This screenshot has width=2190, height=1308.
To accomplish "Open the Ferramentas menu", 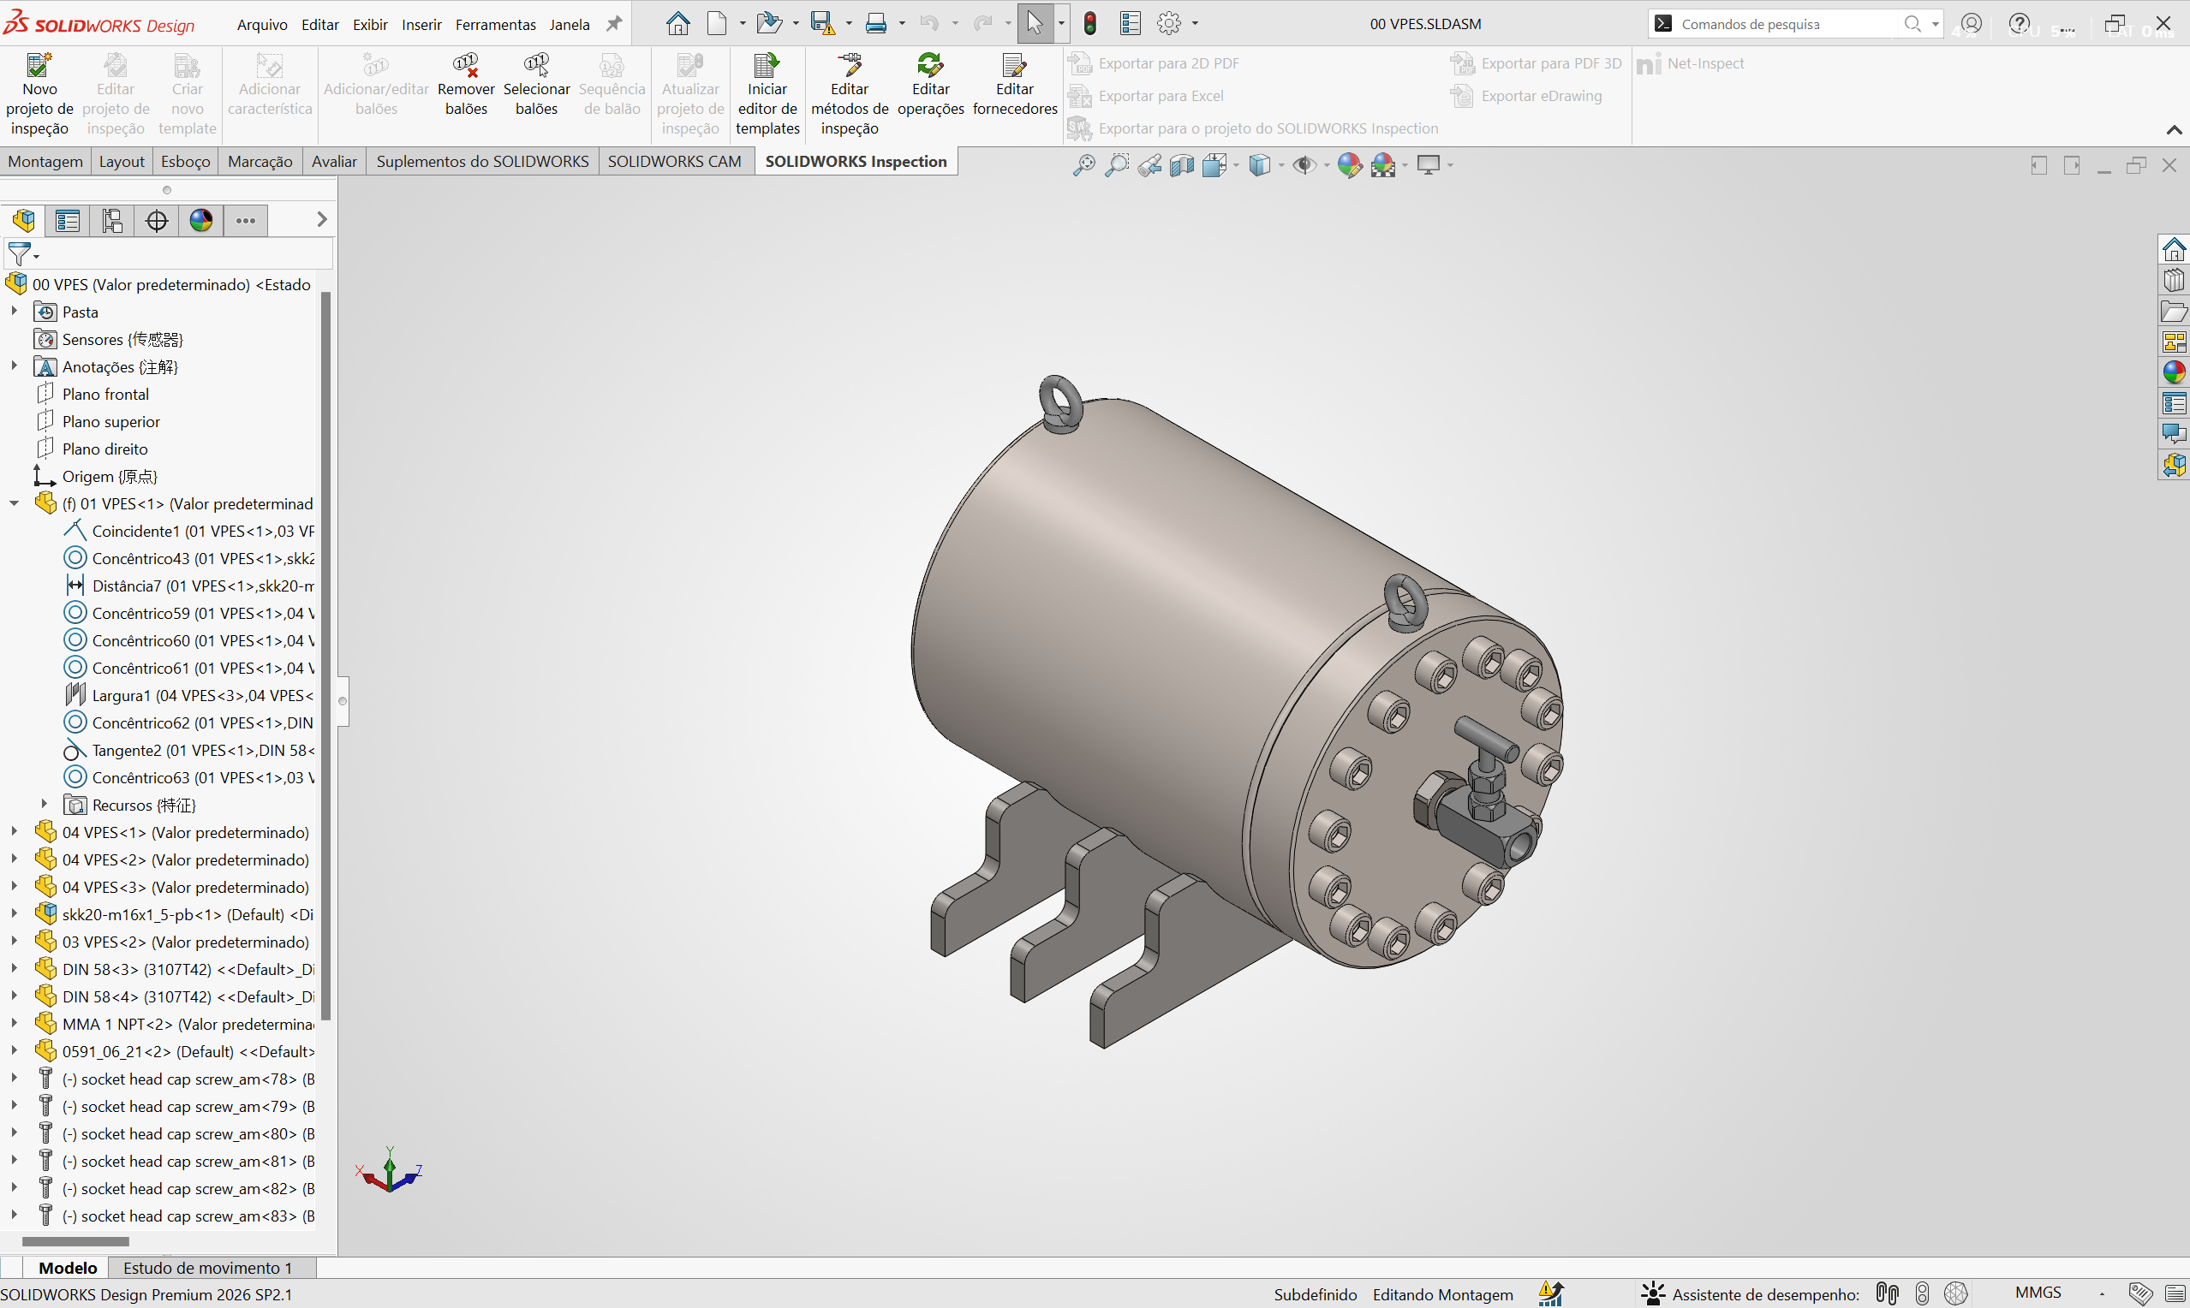I will [x=496, y=25].
